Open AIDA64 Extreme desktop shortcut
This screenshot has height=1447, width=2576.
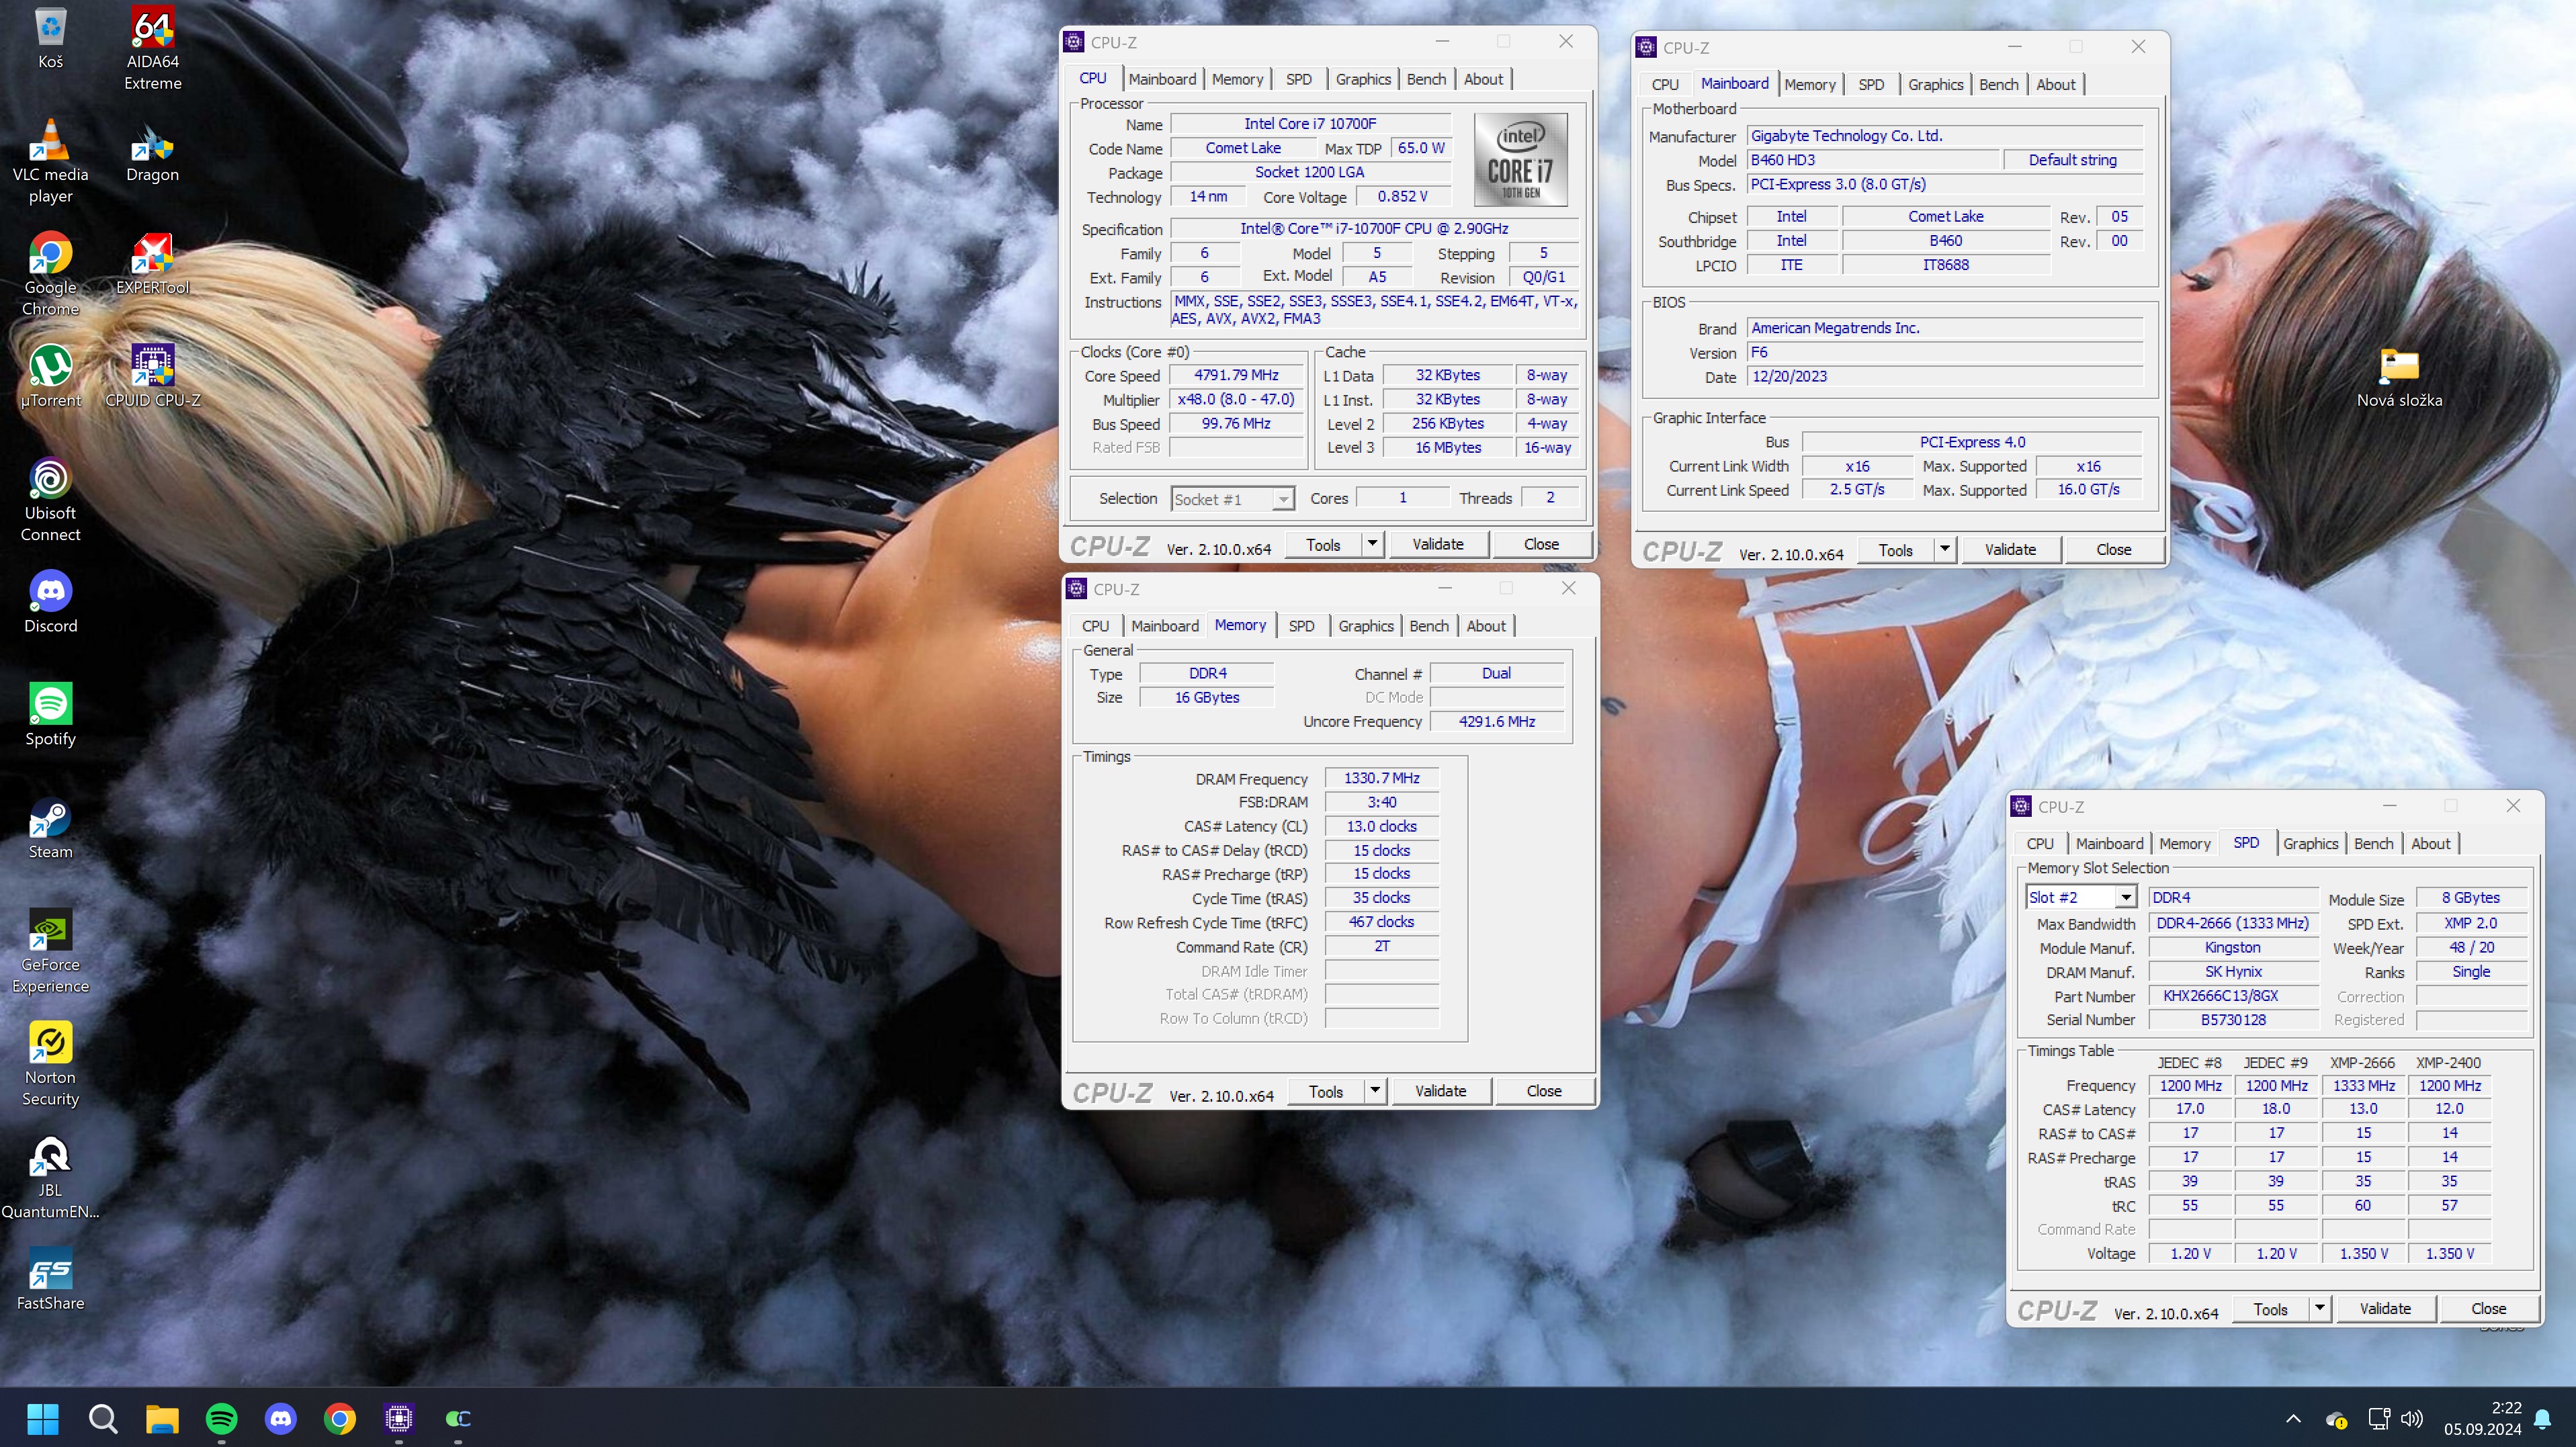[x=152, y=48]
